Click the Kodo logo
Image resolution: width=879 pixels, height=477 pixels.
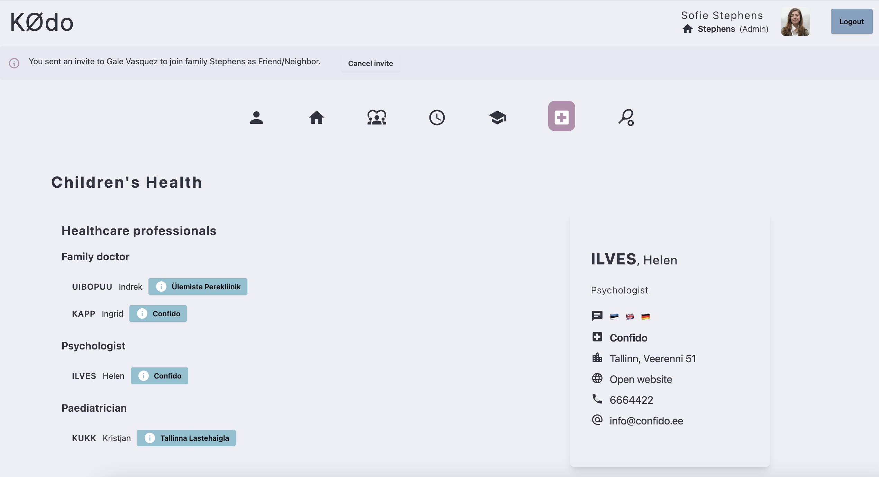(42, 22)
